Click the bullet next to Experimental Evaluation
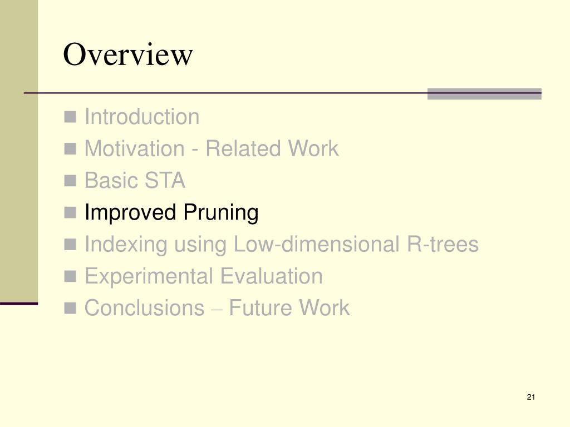The height and width of the screenshot is (427, 570). (x=70, y=276)
